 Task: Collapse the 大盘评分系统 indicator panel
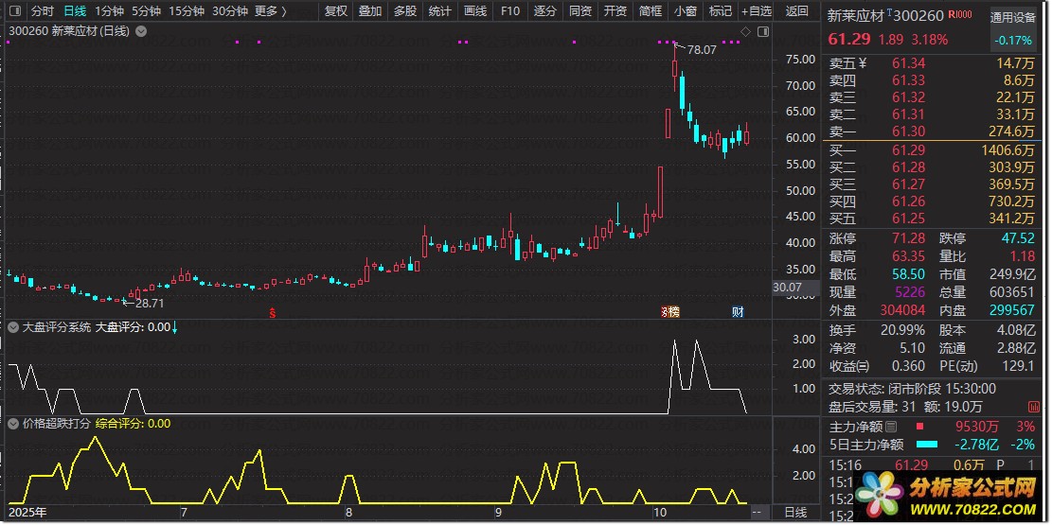coord(14,328)
